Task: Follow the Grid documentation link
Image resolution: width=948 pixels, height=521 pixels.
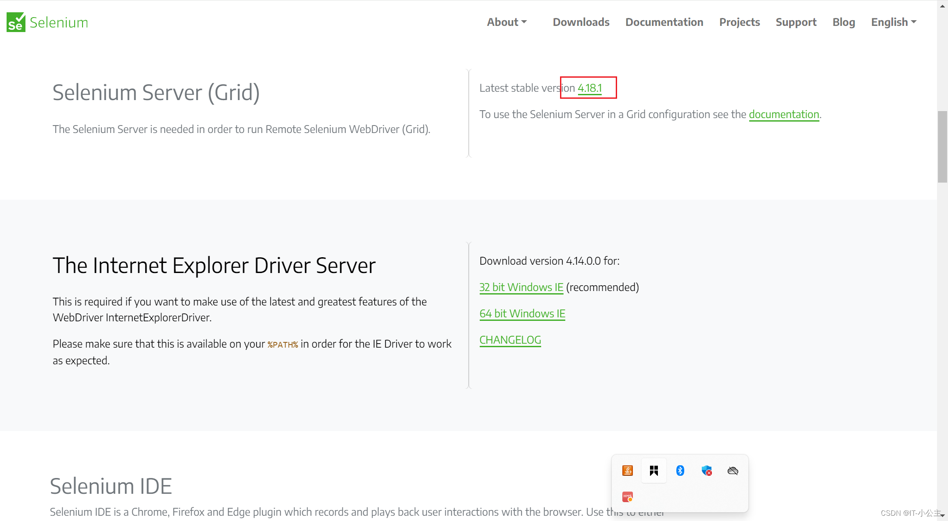Action: coord(784,115)
